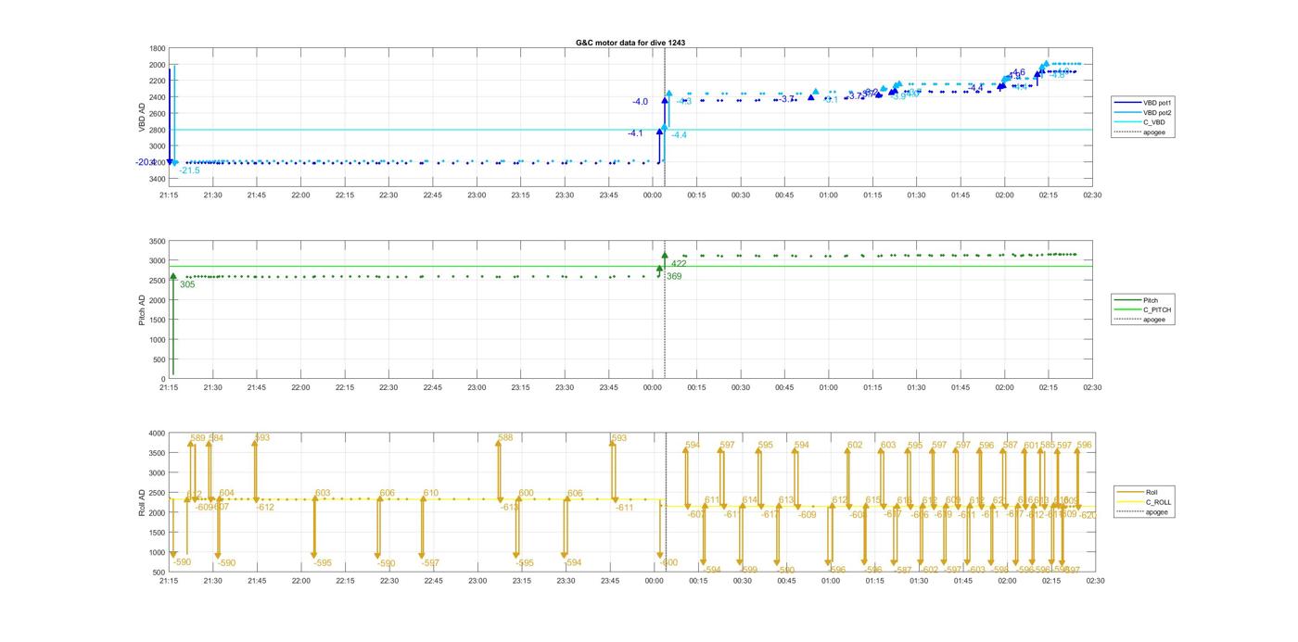Click 'apogee' in the VBD plot legend
This screenshot has height=642, width=1298.
click(x=1154, y=132)
